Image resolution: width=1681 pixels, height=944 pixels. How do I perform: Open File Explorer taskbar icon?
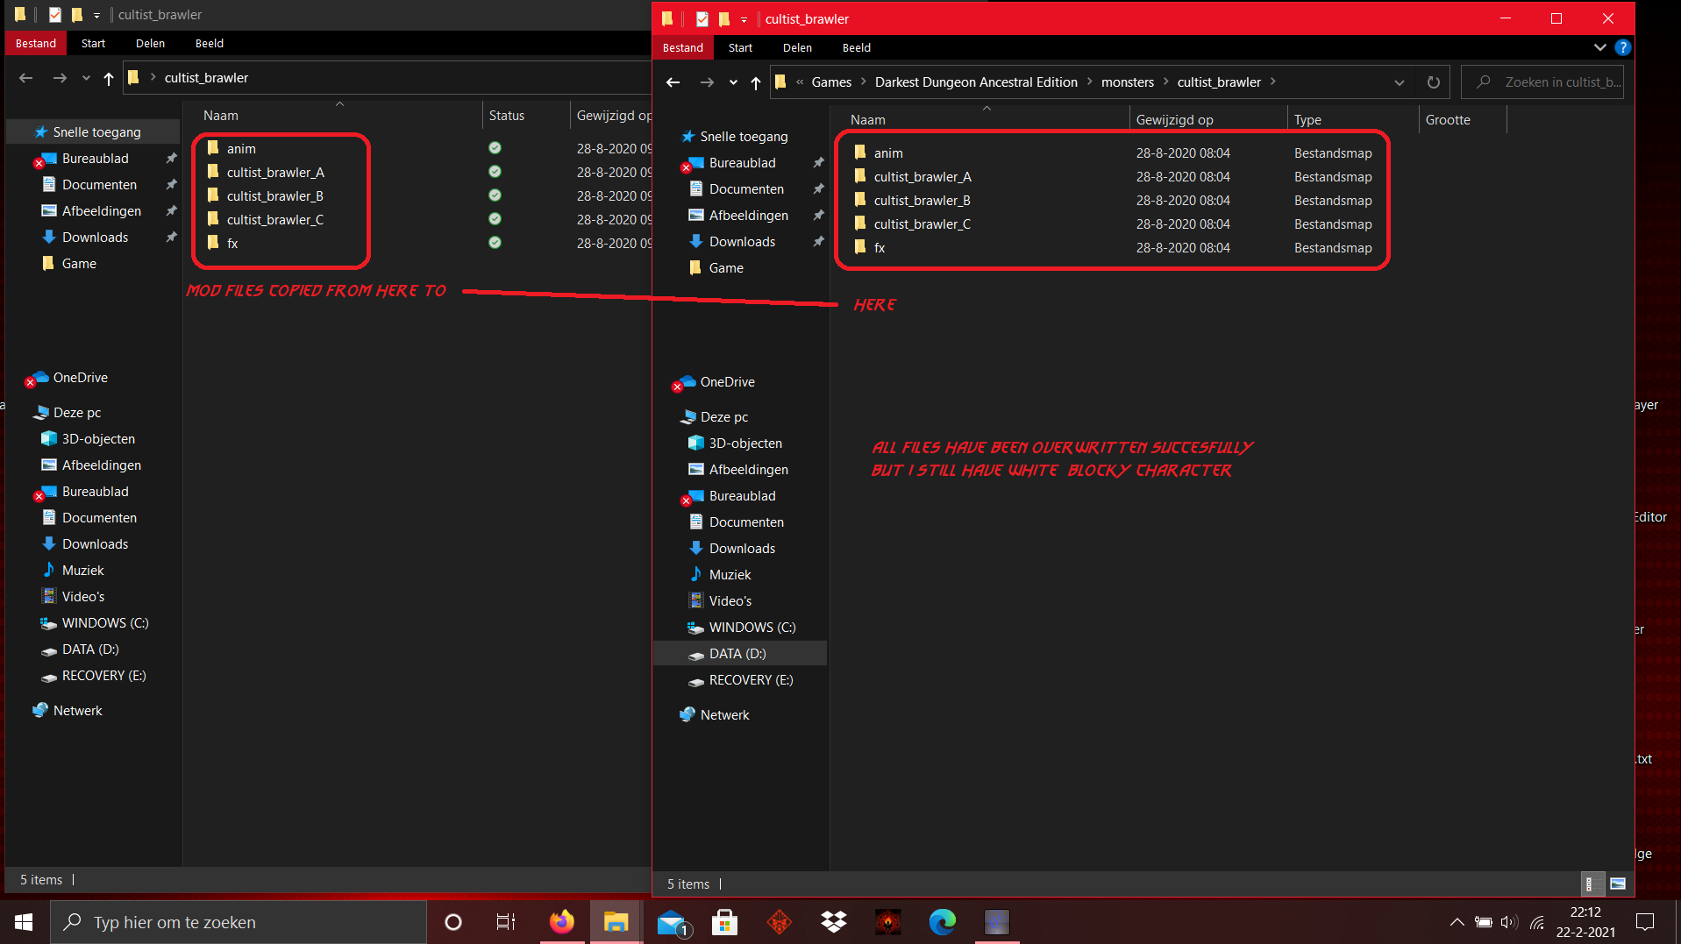[616, 922]
